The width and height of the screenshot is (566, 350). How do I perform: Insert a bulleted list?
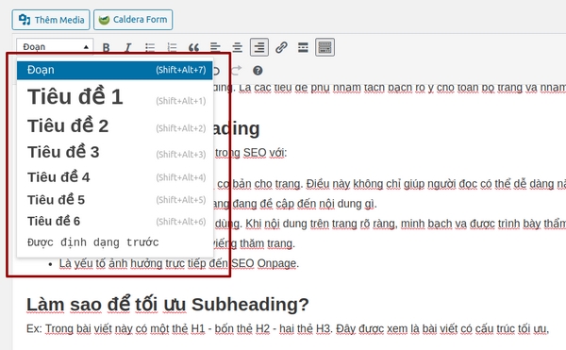(150, 47)
